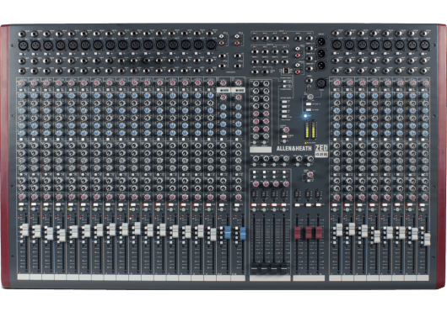Click the write-on strip below the group faders

[x=270, y=278]
